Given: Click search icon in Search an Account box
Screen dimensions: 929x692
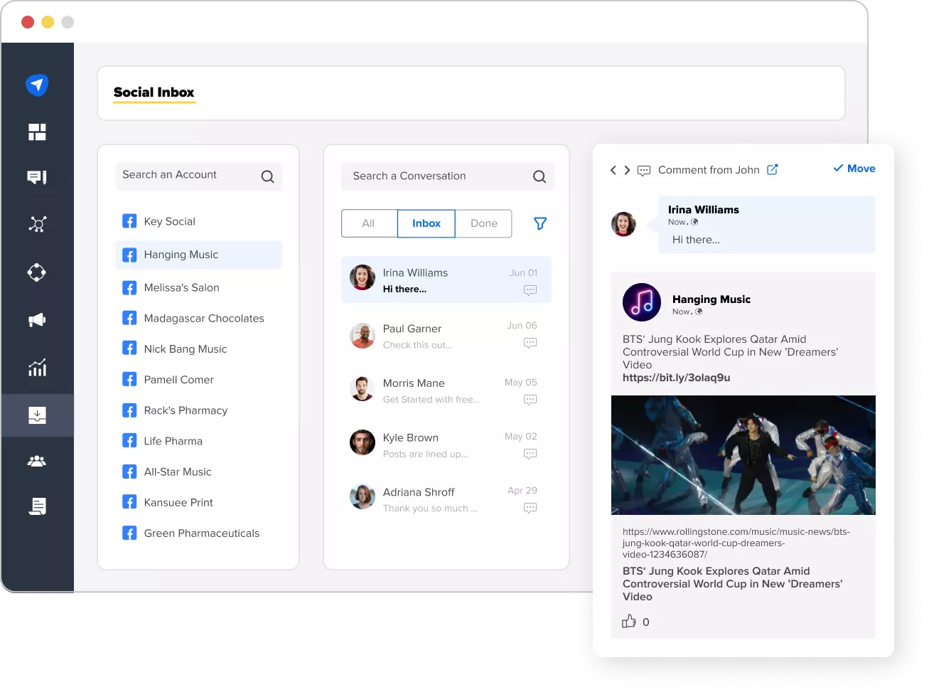Looking at the screenshot, I should point(267,177).
